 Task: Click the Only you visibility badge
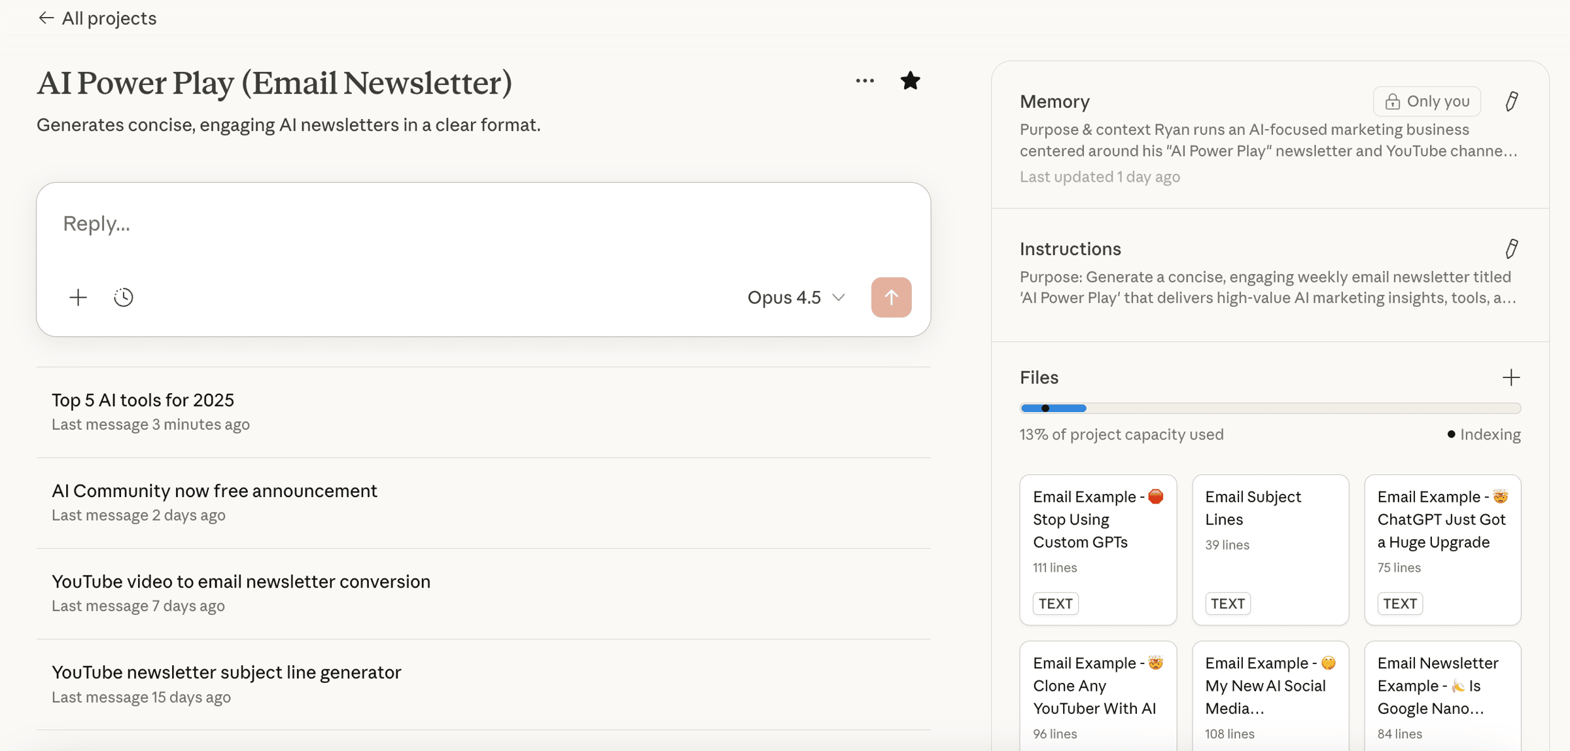[x=1427, y=101]
